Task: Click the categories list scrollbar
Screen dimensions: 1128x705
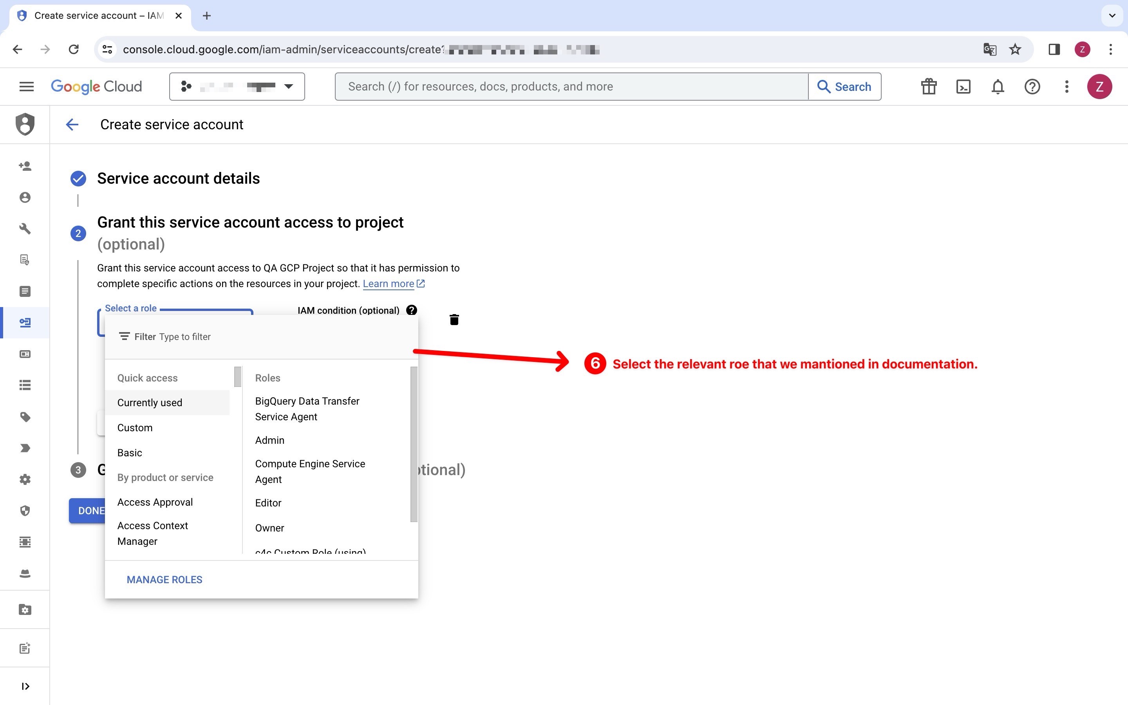Action: coord(238,377)
